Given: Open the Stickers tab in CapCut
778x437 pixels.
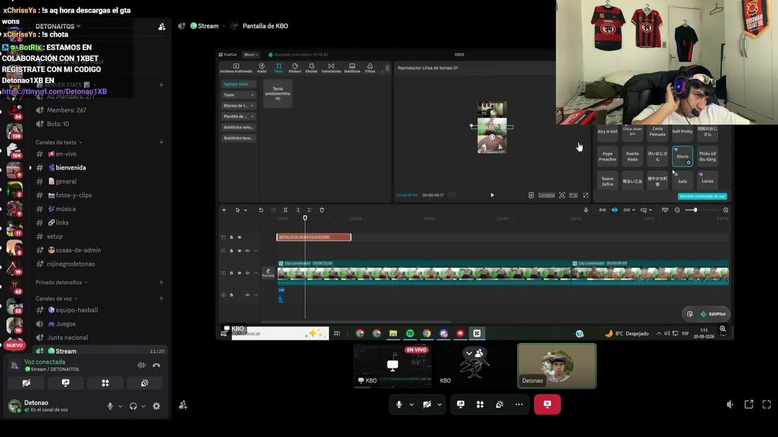Looking at the screenshot, I should click(295, 68).
